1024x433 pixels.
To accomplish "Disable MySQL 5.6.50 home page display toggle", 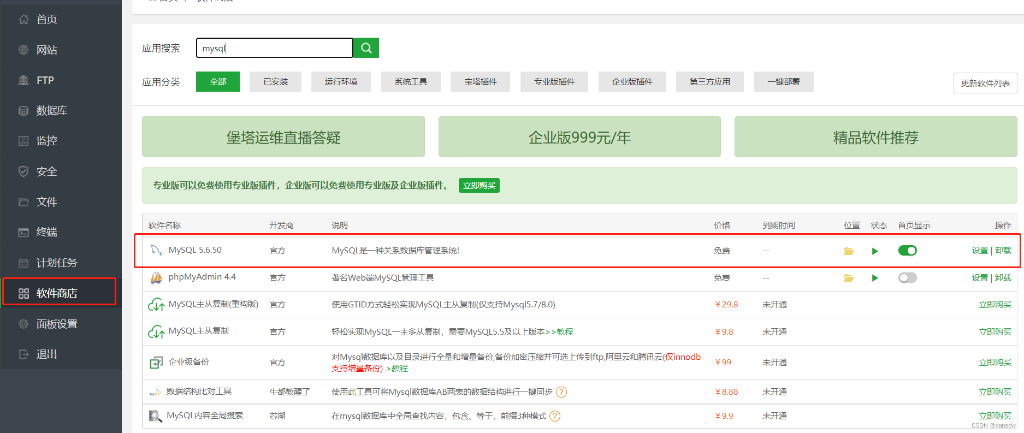I will tap(908, 251).
